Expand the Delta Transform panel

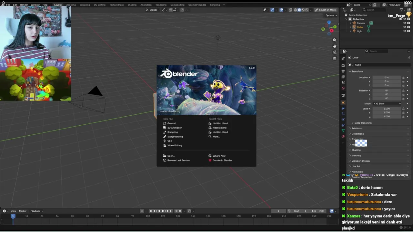[363, 123]
